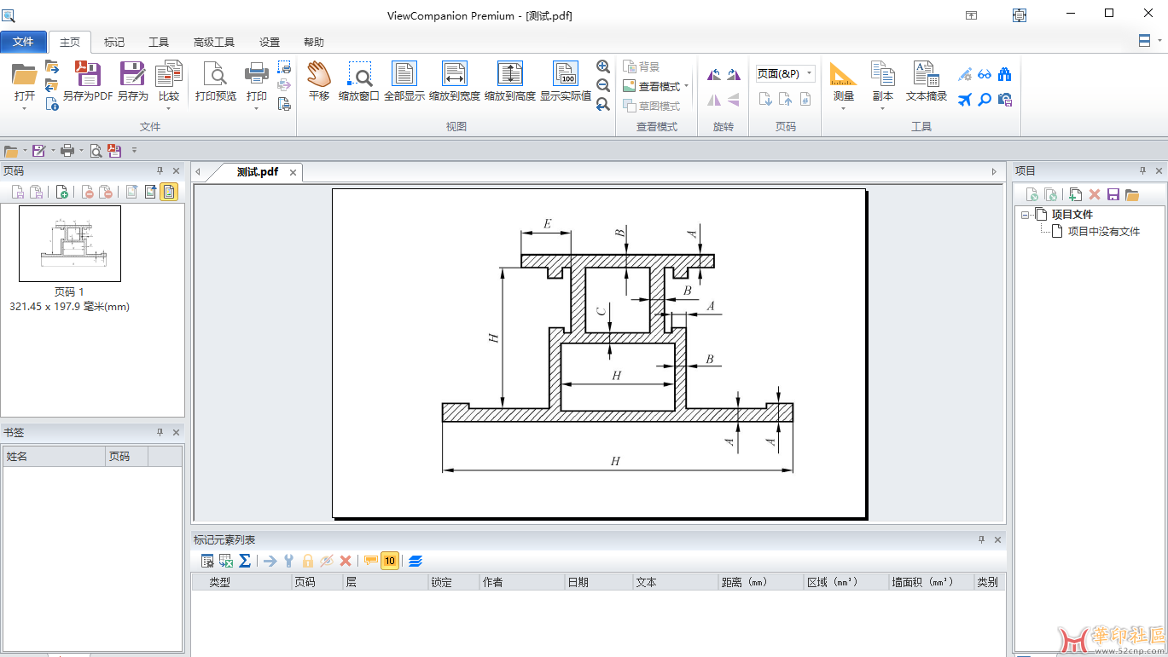
Task: Click the blue layers icon in 标记元素列表 toolbar
Action: (415, 561)
